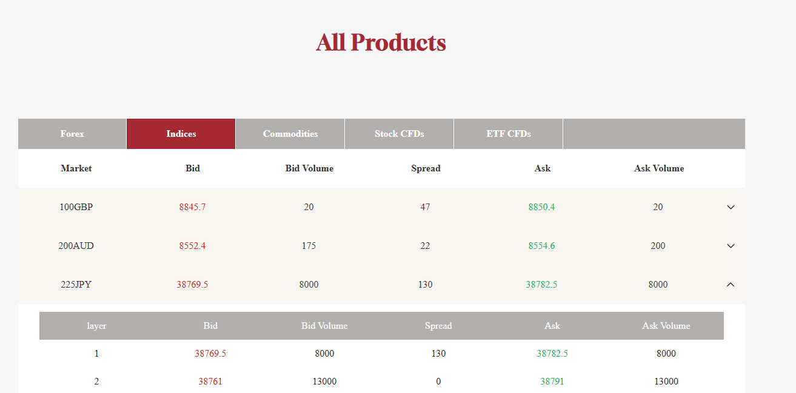Expand the 100GBP row chevron
Viewport: 796px width, 393px height.
click(x=731, y=207)
